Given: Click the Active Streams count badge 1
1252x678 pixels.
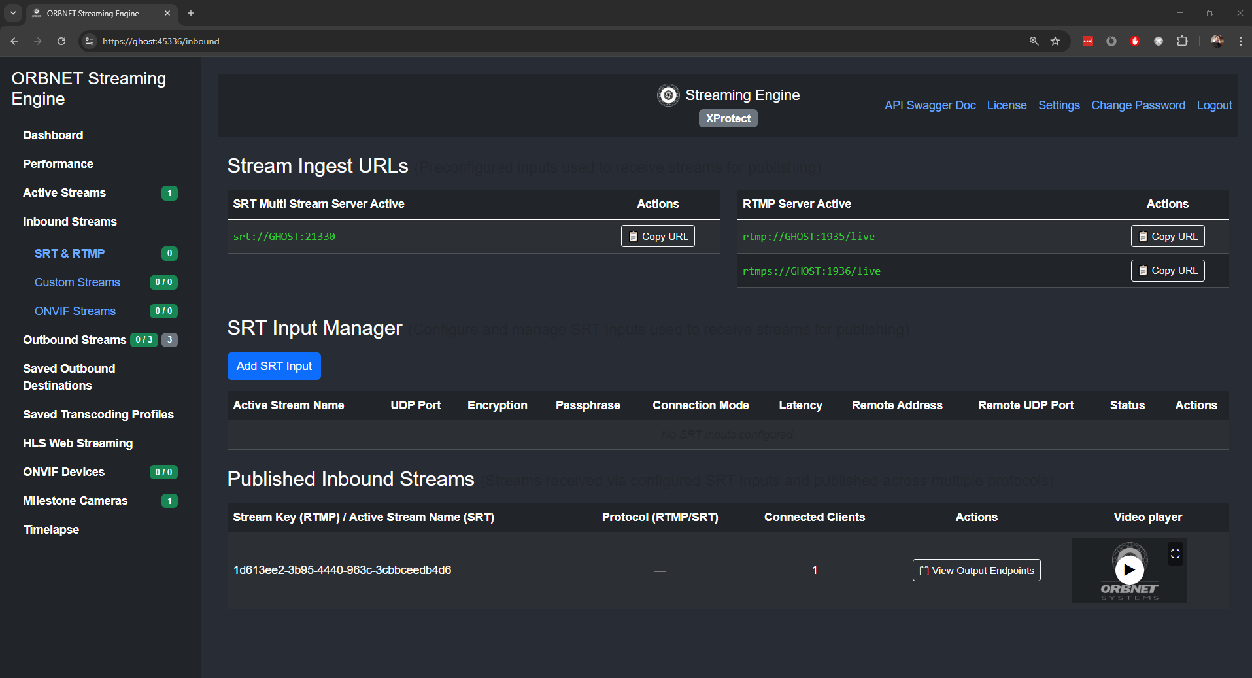Looking at the screenshot, I should [169, 193].
